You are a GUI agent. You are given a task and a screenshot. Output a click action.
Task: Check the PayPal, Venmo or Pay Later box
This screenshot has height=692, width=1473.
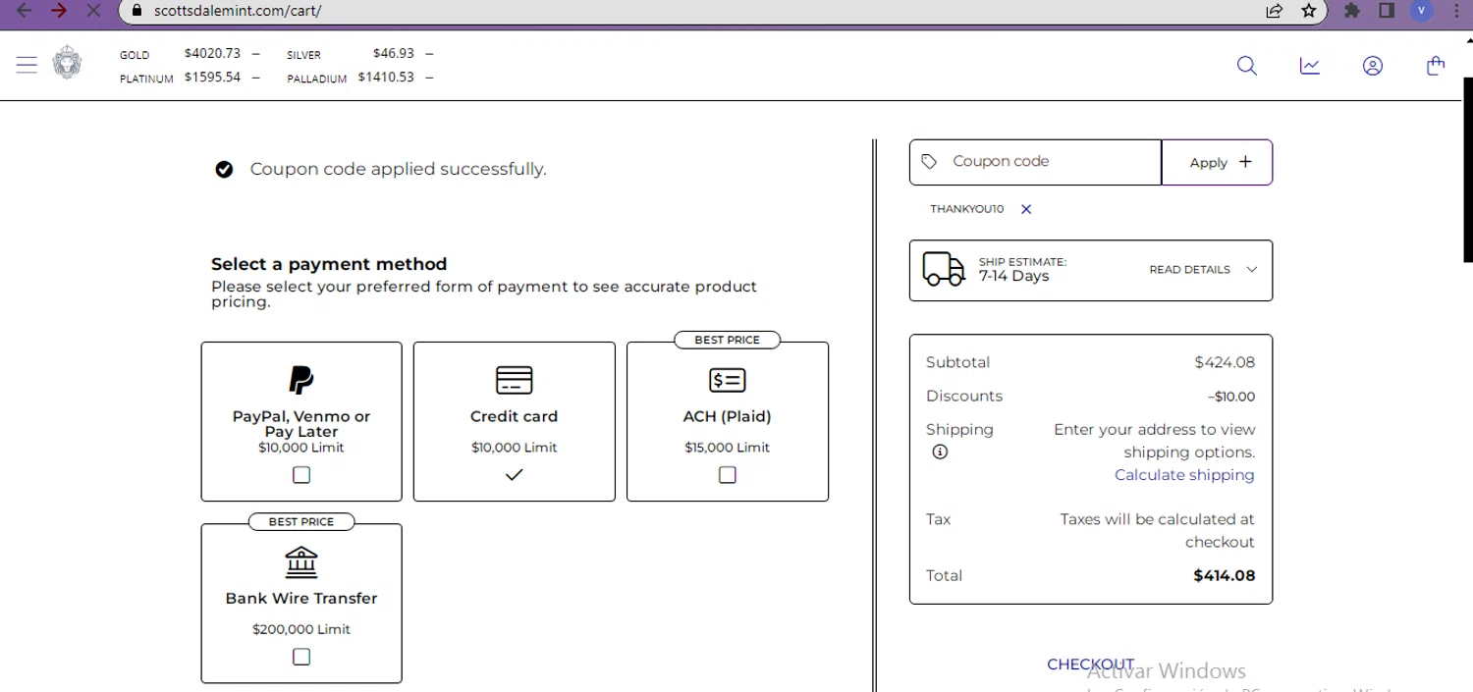coord(301,475)
